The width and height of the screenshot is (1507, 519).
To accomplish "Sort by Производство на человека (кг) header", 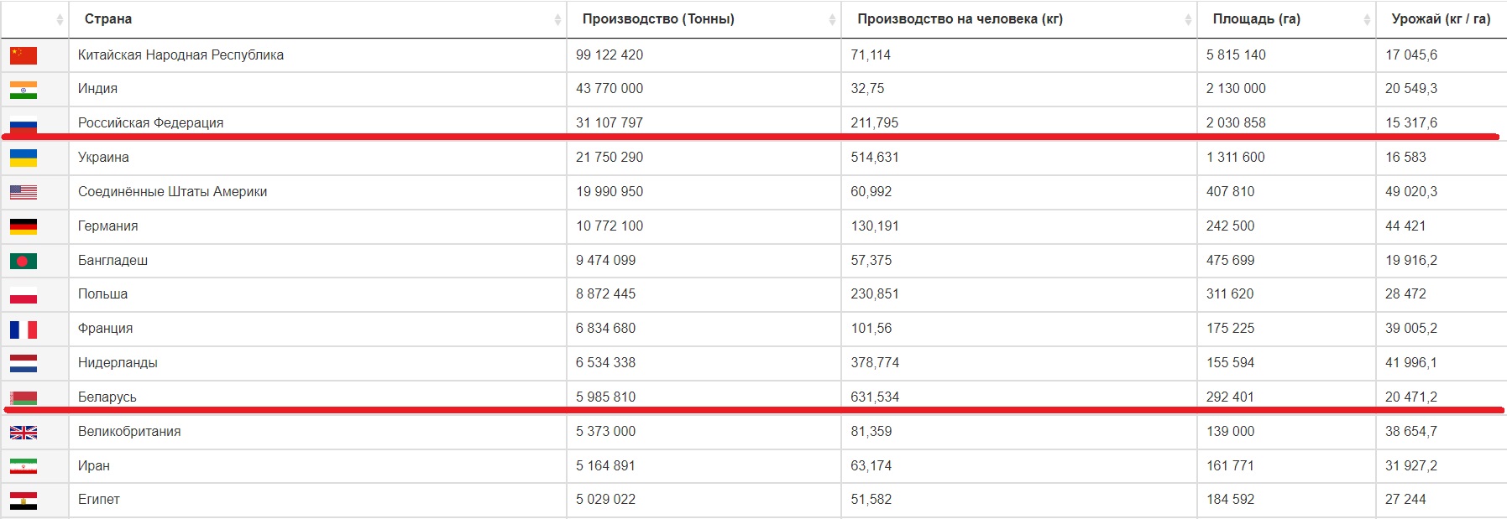I will [960, 18].
